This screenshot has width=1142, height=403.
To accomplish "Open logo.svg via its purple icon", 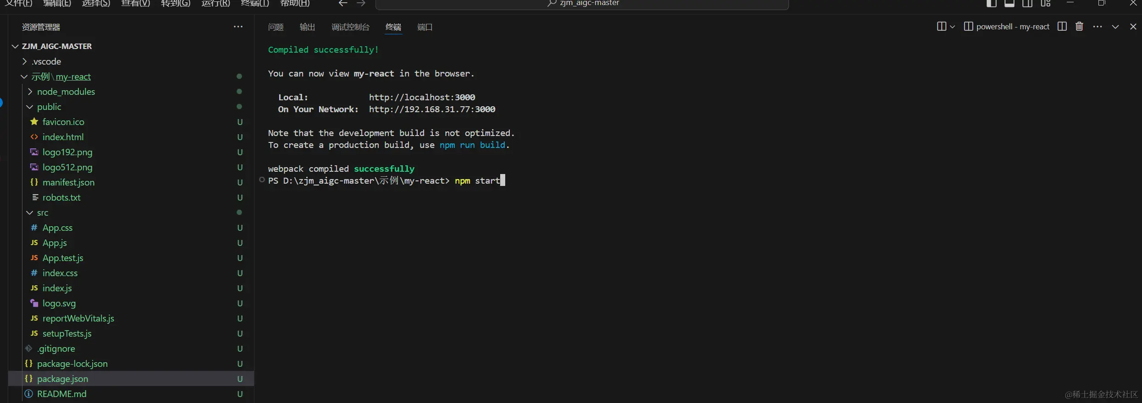I will tap(34, 303).
